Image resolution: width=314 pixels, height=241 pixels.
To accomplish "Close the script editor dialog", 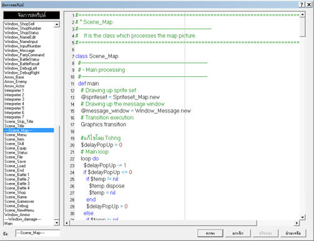I will [x=309, y=4].
